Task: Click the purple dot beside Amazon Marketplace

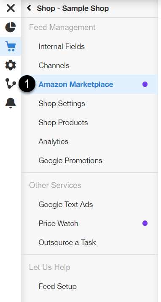Action: click(145, 84)
